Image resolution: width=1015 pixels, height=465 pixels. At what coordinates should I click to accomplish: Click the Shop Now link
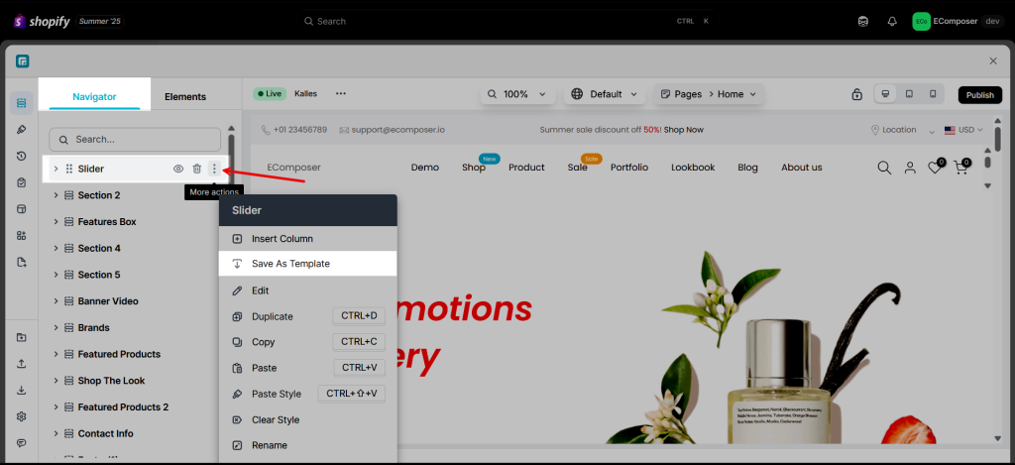684,130
